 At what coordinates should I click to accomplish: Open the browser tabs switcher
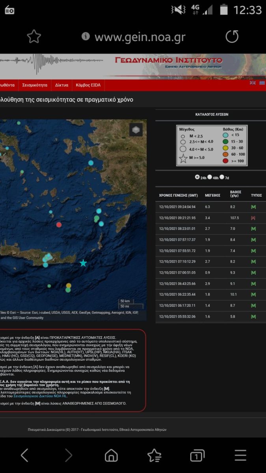tap(197, 455)
